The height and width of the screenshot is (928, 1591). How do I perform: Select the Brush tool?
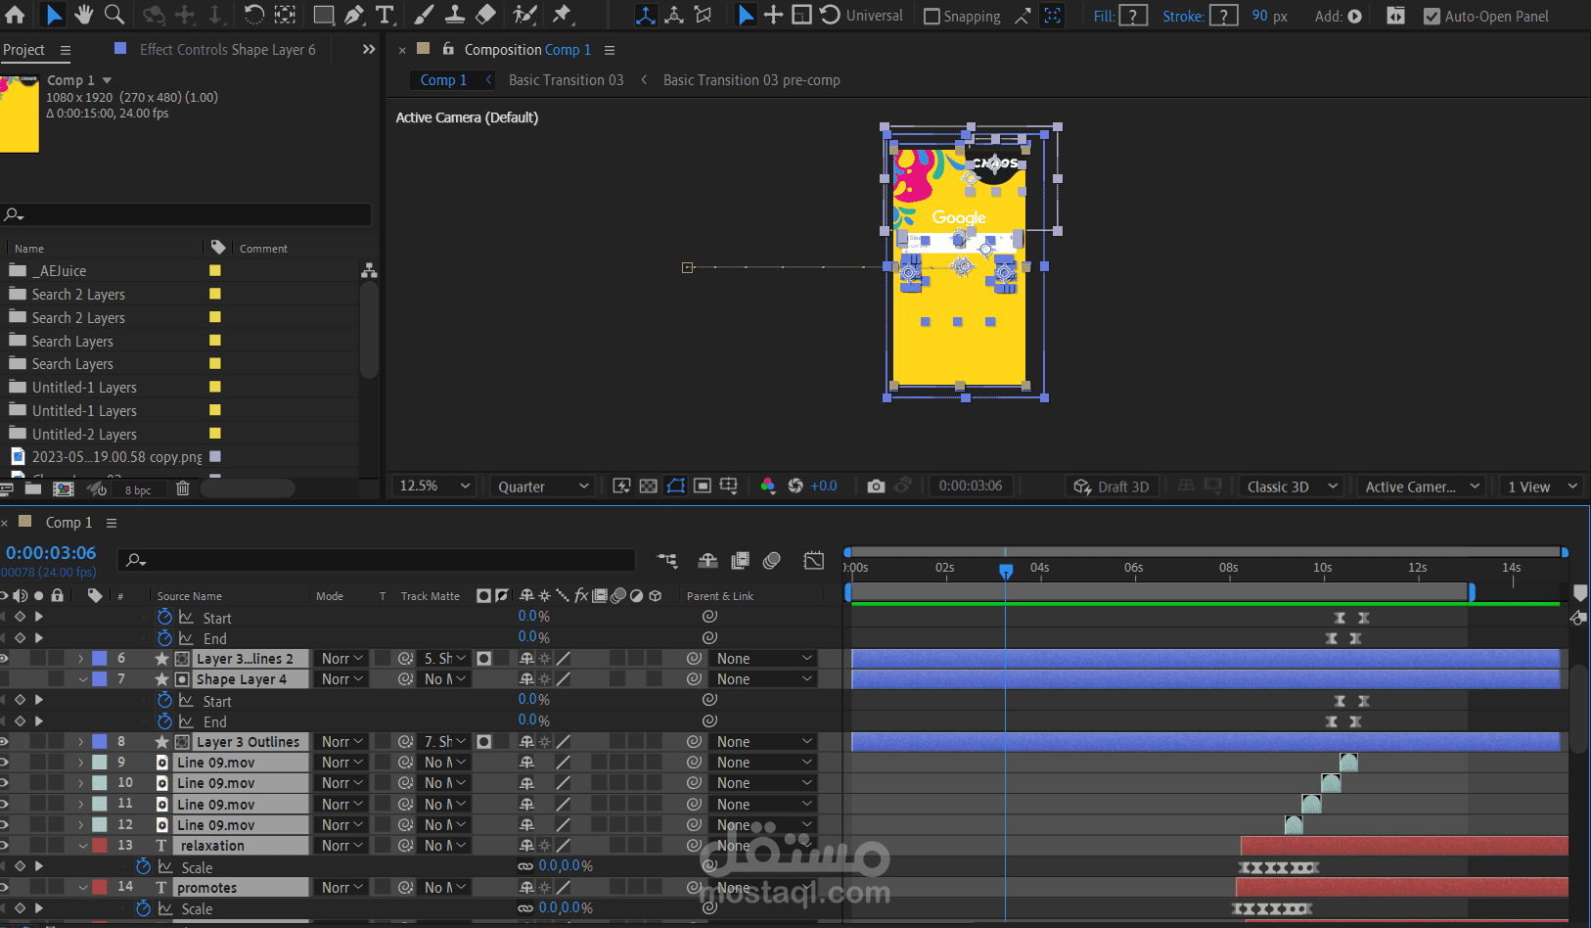click(x=424, y=15)
